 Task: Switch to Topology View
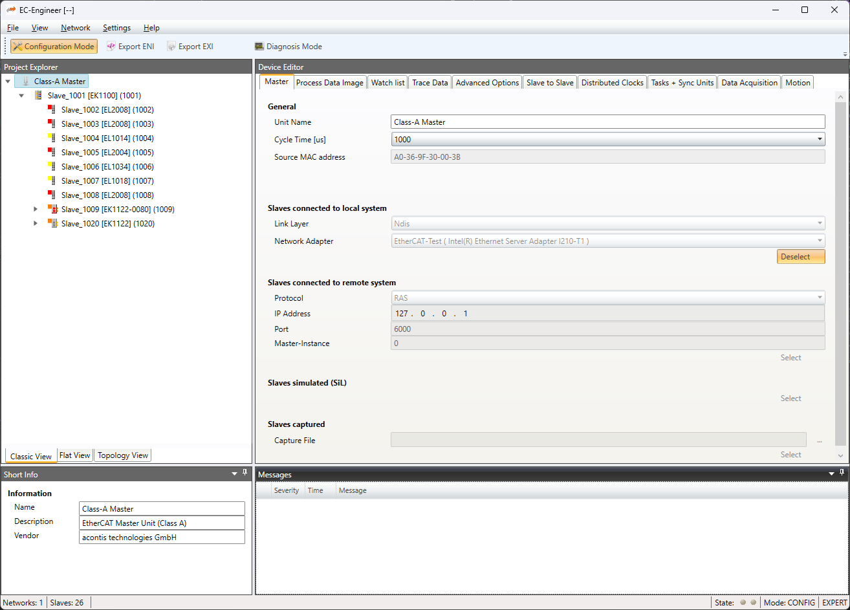pyautogui.click(x=122, y=455)
